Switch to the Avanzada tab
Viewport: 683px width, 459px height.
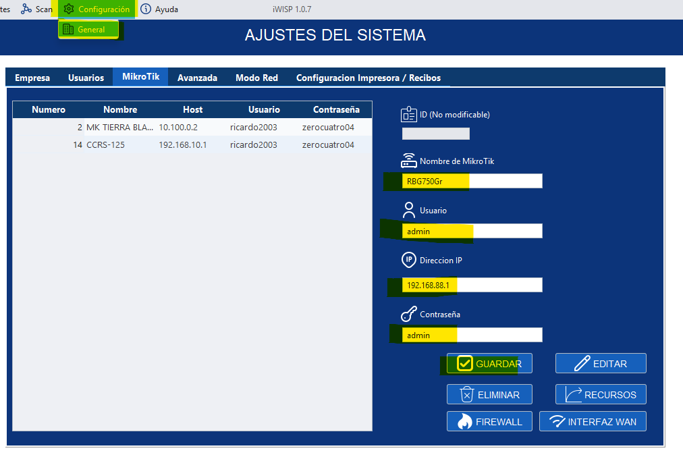coord(197,76)
